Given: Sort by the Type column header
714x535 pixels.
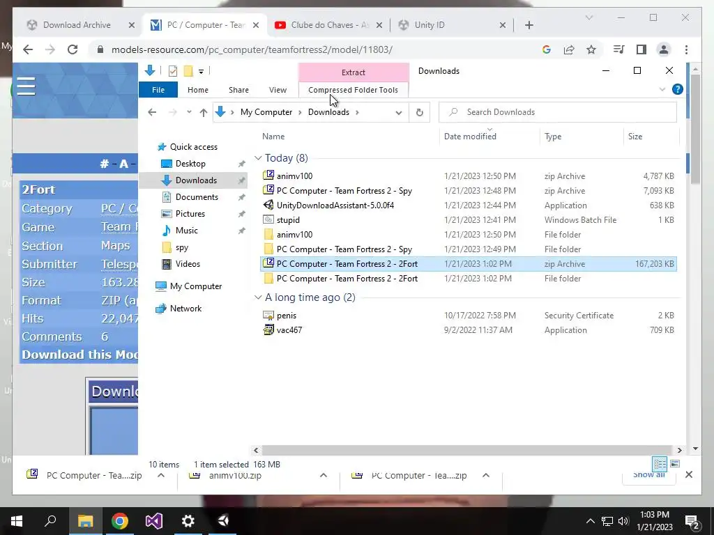Looking at the screenshot, I should coord(553,137).
